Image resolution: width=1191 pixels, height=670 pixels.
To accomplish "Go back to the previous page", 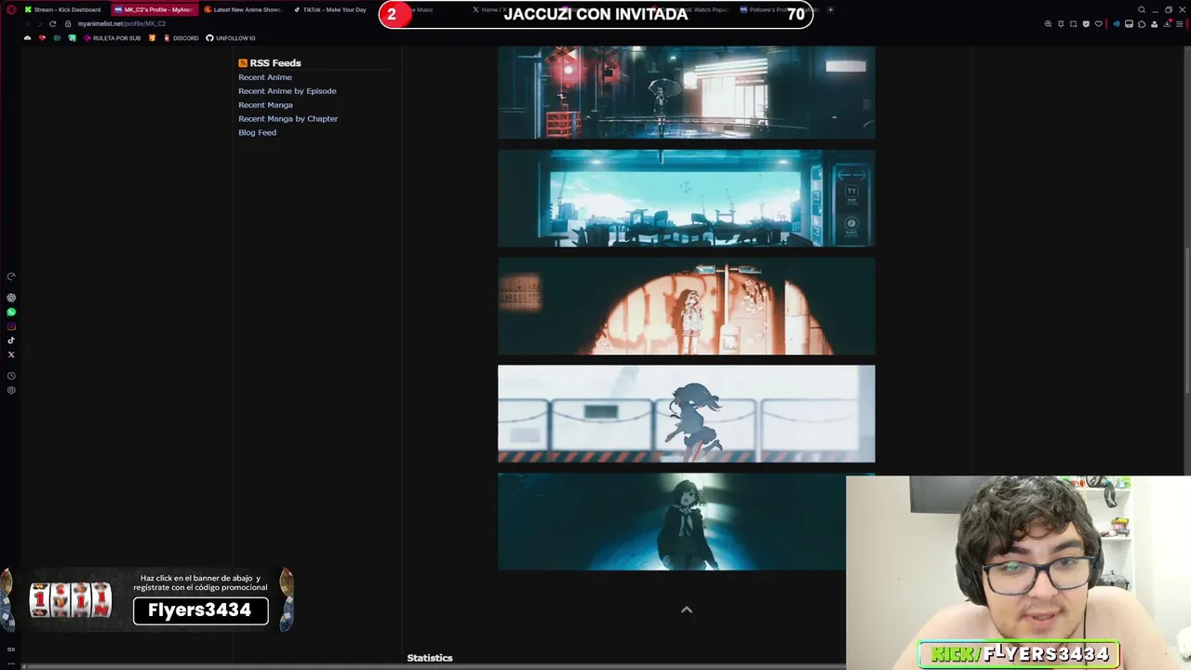I will tap(27, 23).
